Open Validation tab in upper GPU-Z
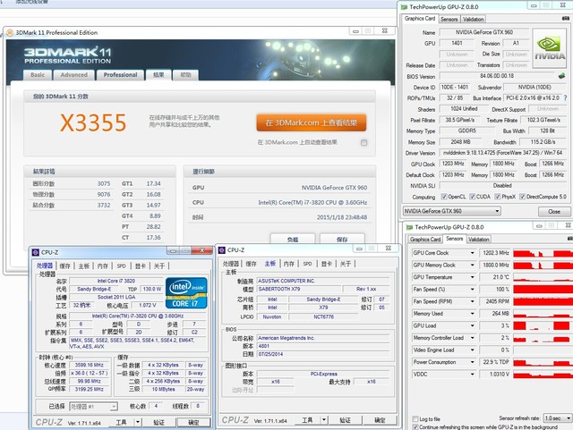The height and width of the screenshot is (430, 573). [474, 19]
